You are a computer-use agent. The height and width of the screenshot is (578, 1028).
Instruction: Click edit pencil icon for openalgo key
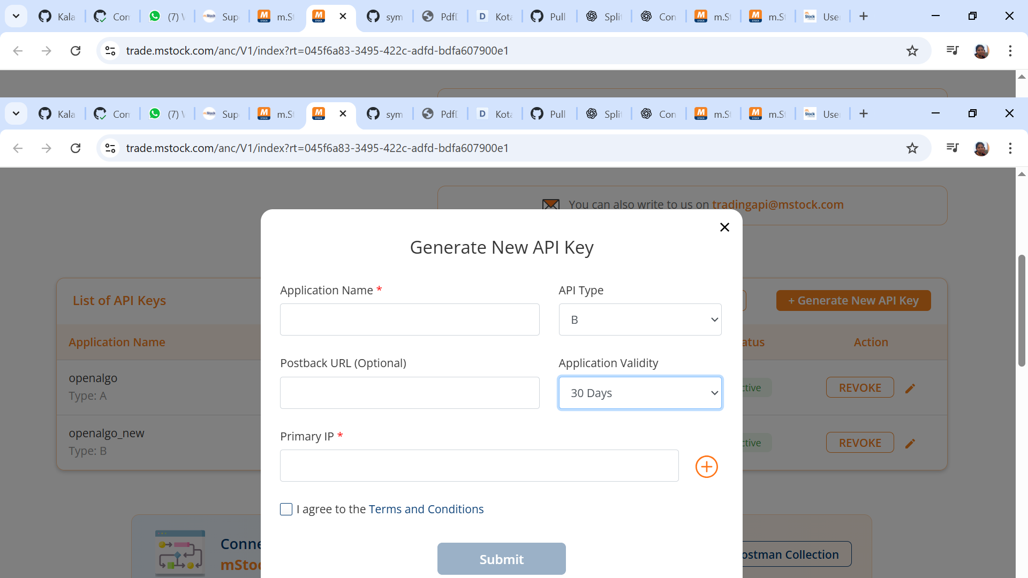[910, 389]
